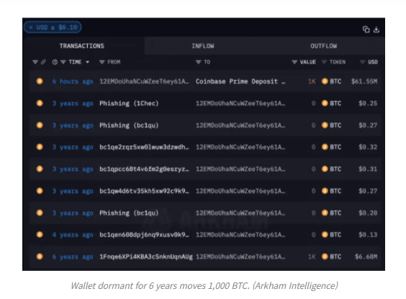
Task: Open the leftmost filter funnel in header
Action: [35, 62]
